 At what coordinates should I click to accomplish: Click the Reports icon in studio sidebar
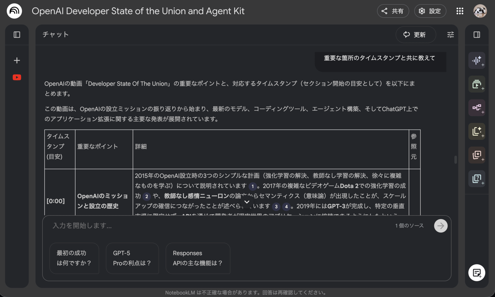click(x=476, y=131)
